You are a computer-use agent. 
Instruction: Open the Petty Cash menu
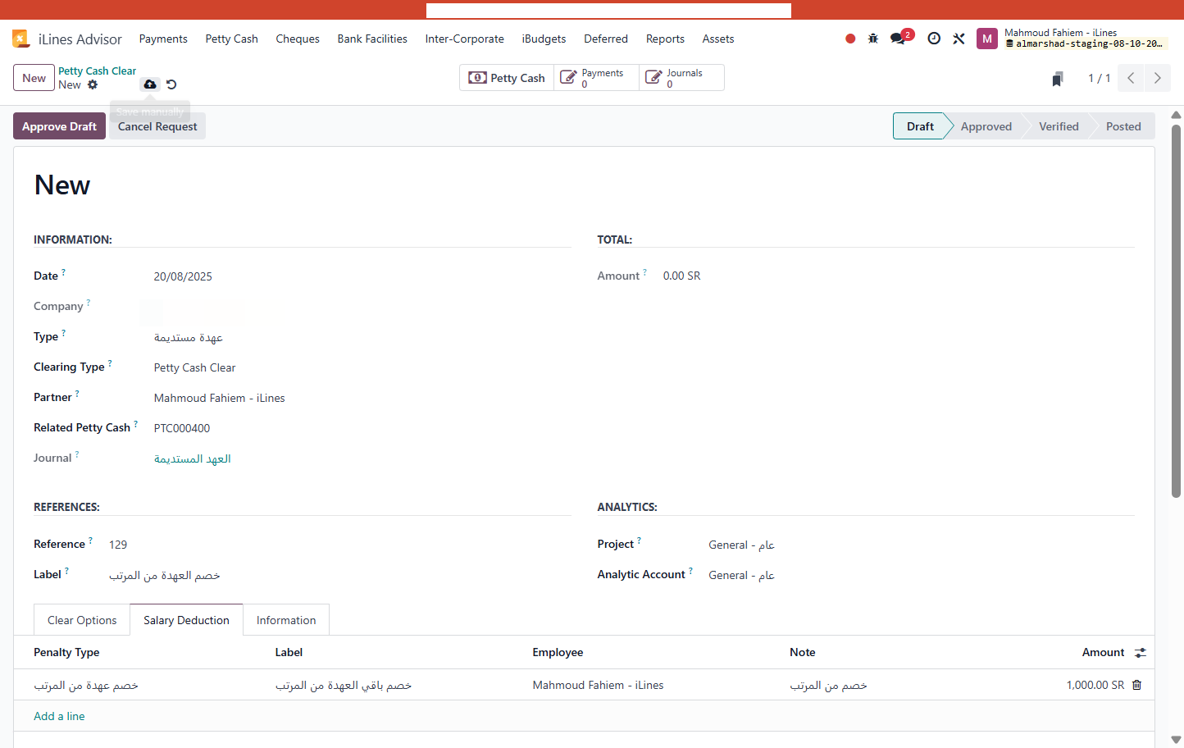tap(232, 39)
